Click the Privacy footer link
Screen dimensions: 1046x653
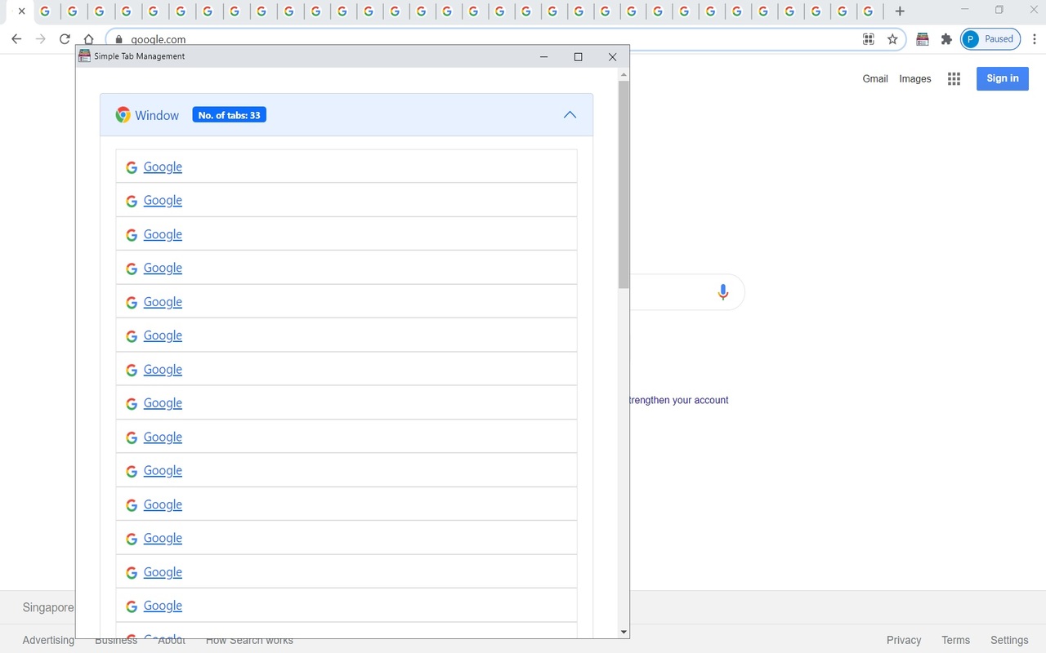904,640
